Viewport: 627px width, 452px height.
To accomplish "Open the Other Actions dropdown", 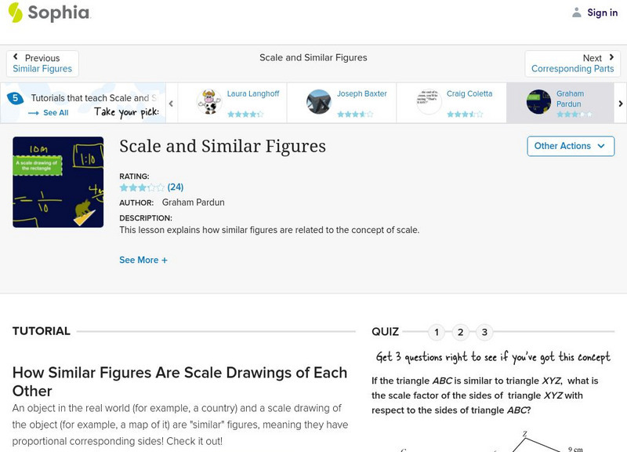I will (x=570, y=146).
